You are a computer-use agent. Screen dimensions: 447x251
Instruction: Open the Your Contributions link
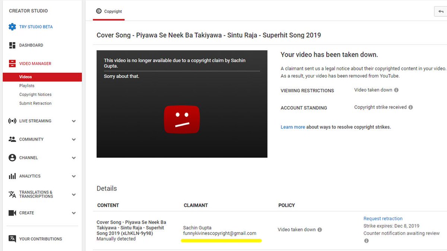point(41,239)
